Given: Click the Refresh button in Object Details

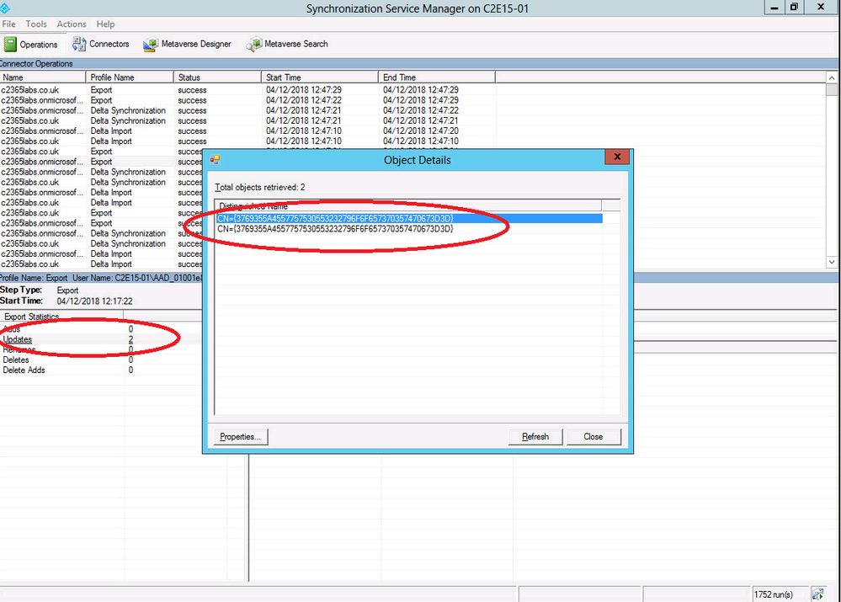Looking at the screenshot, I should [x=535, y=437].
